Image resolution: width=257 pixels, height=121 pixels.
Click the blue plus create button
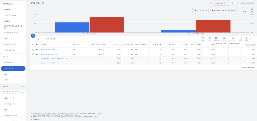pyautogui.click(x=33, y=35)
